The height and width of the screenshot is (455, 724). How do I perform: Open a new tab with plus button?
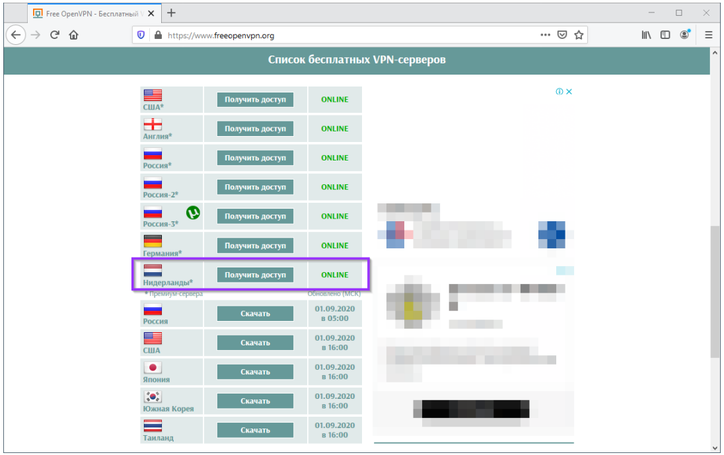172,13
